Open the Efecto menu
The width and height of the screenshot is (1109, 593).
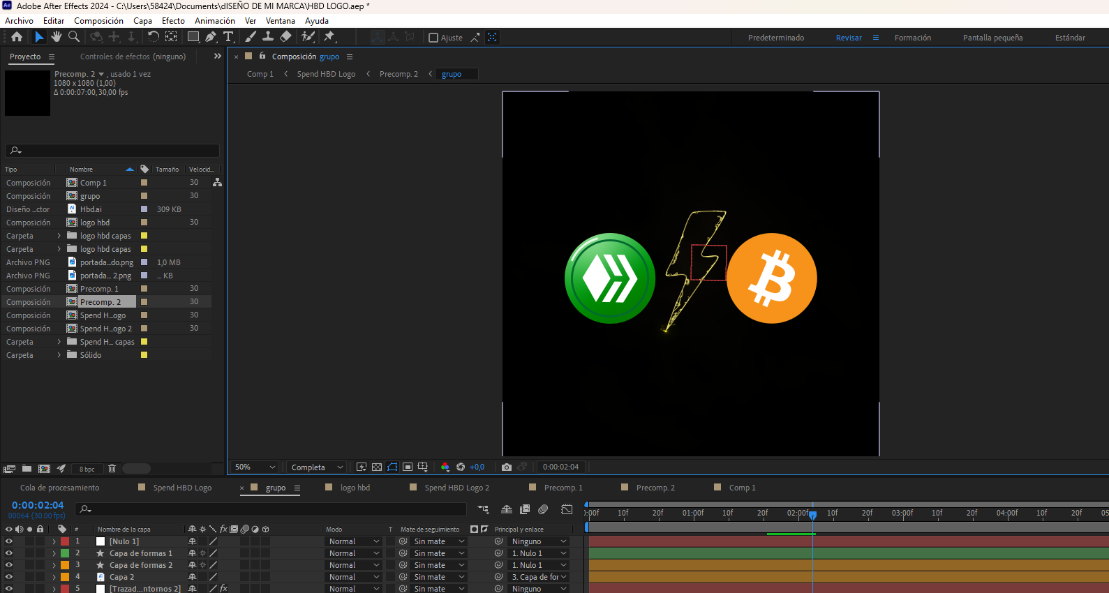pyautogui.click(x=173, y=21)
